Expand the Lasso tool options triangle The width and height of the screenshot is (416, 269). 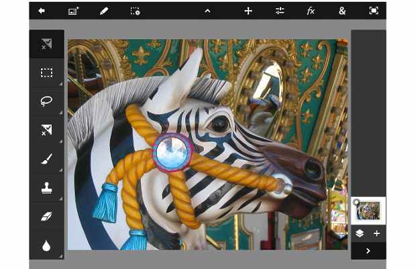click(61, 112)
